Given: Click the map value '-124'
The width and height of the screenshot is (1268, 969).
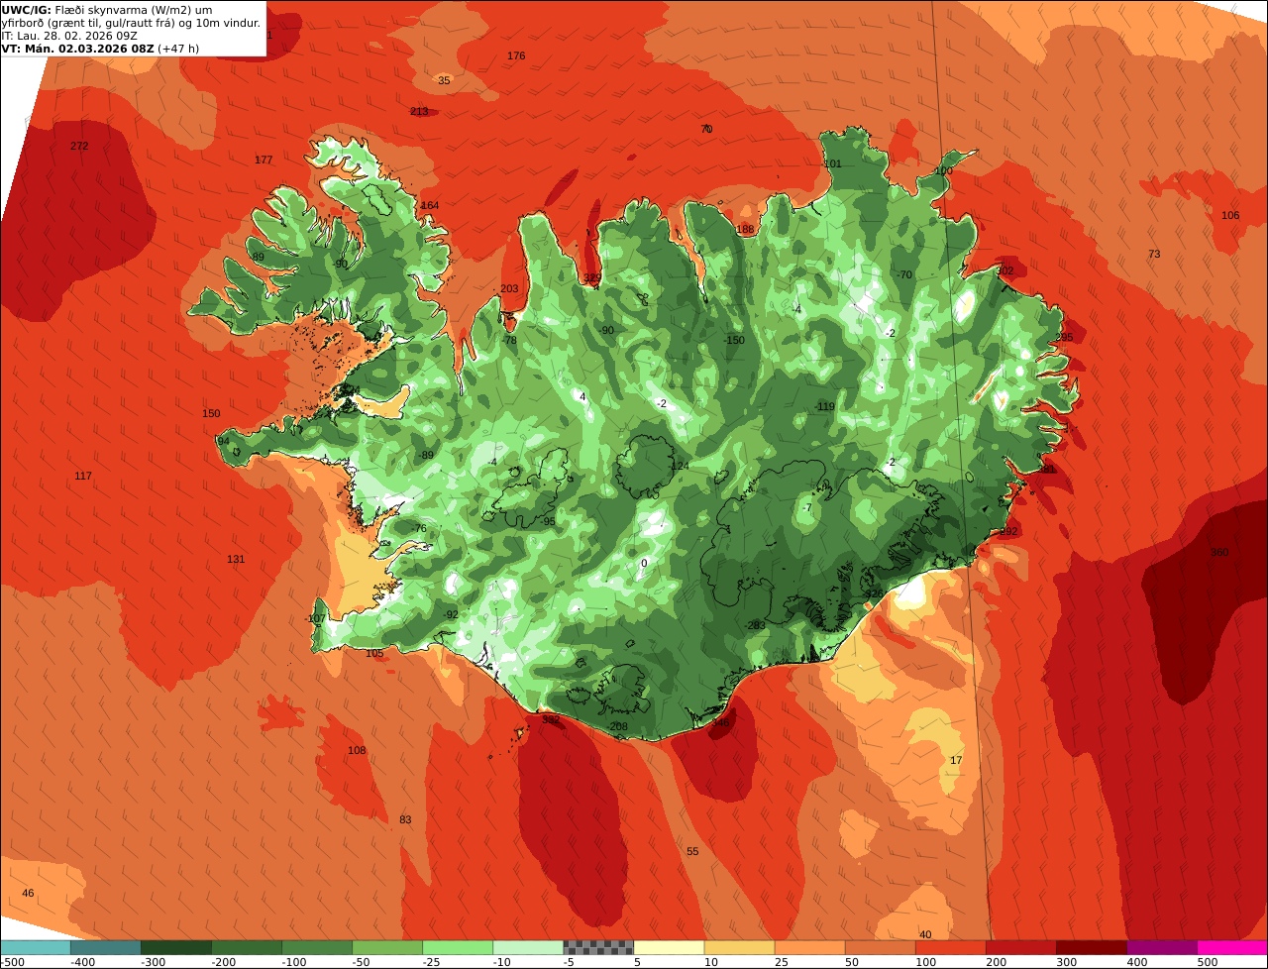Looking at the screenshot, I should pos(679,466).
